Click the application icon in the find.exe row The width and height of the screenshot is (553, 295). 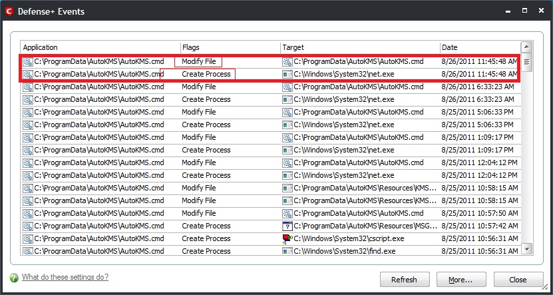coord(28,251)
